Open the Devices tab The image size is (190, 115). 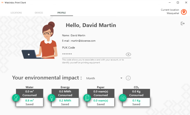[x=39, y=13]
